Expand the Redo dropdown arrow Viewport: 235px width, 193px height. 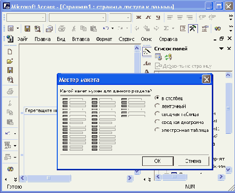[x=127, y=29]
